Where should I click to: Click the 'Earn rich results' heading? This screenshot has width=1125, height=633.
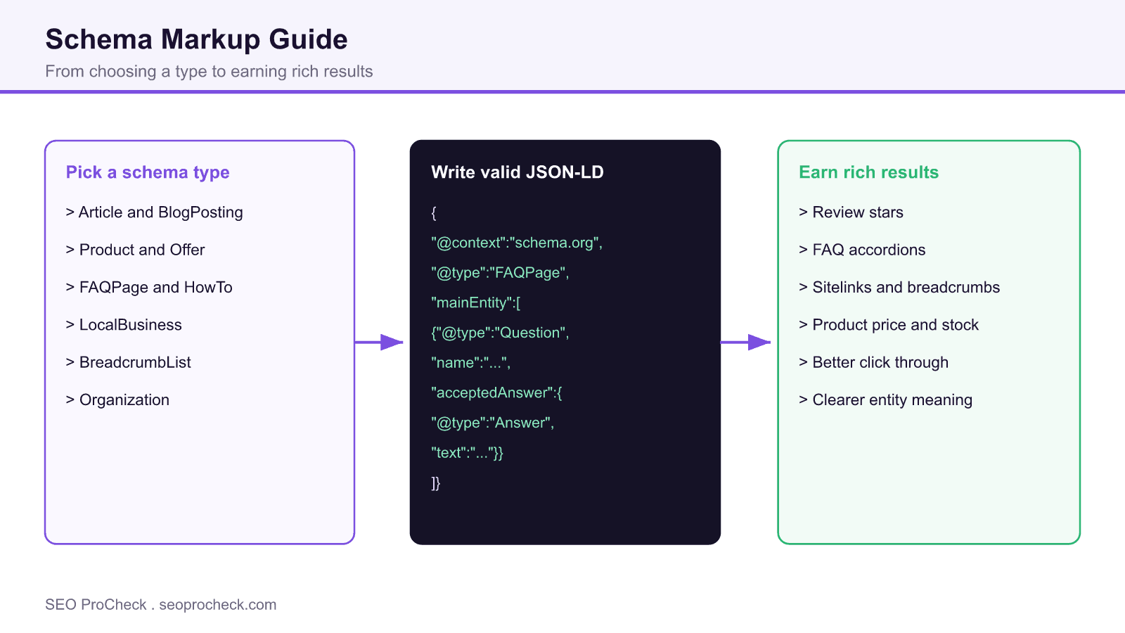[868, 172]
